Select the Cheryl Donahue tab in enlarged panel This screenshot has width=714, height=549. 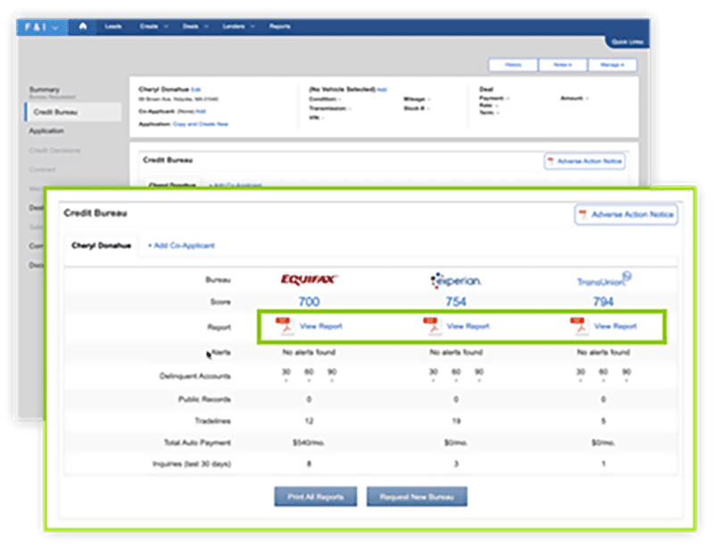click(x=101, y=245)
